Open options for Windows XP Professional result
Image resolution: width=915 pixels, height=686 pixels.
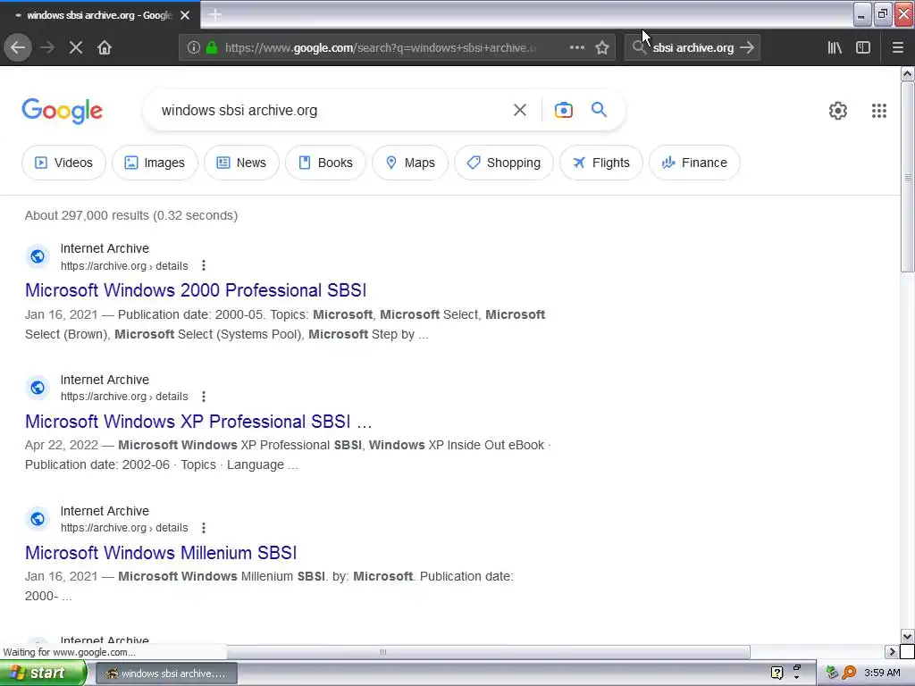tap(204, 397)
